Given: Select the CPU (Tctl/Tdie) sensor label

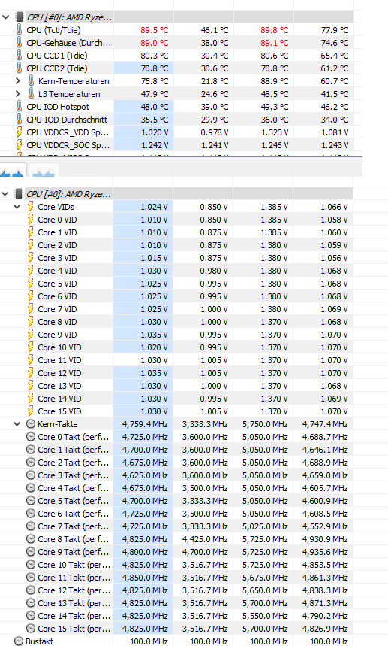Looking at the screenshot, I should (53, 30).
